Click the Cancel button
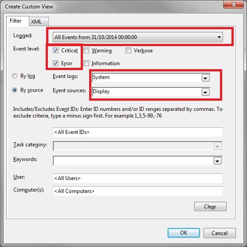Screen dimensions: 247x247 (x=220, y=233)
